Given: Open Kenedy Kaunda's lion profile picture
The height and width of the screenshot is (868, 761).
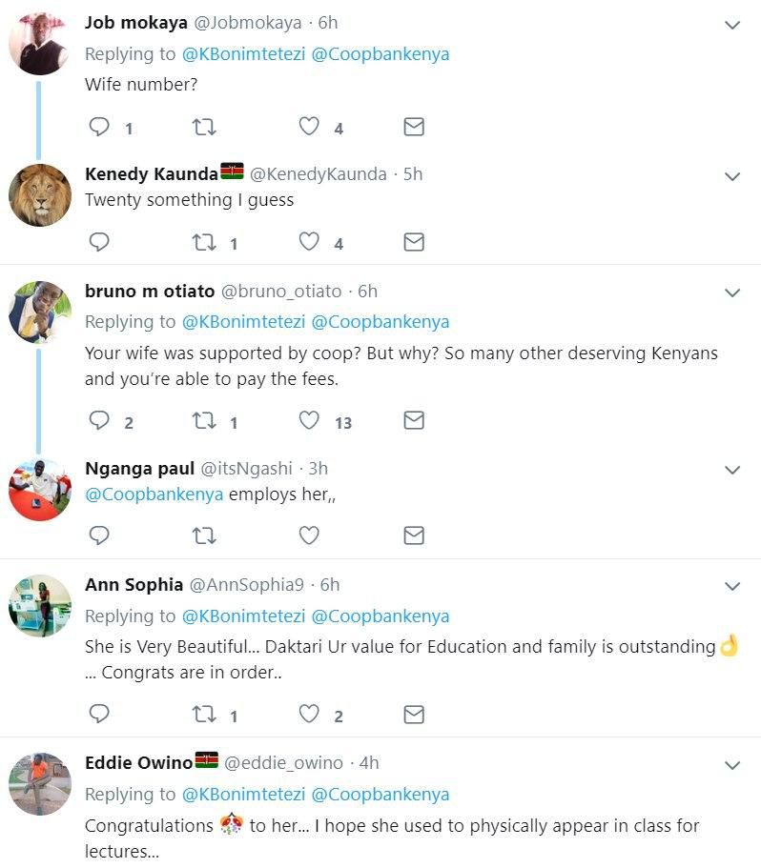Looking at the screenshot, I should (40, 195).
